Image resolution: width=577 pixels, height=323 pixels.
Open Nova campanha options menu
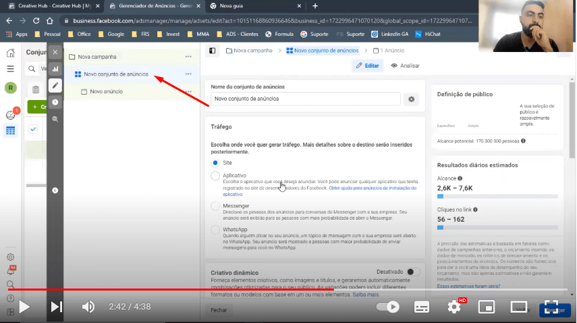click(188, 57)
